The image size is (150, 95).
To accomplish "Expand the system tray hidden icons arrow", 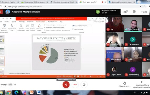I will (138, 93).
